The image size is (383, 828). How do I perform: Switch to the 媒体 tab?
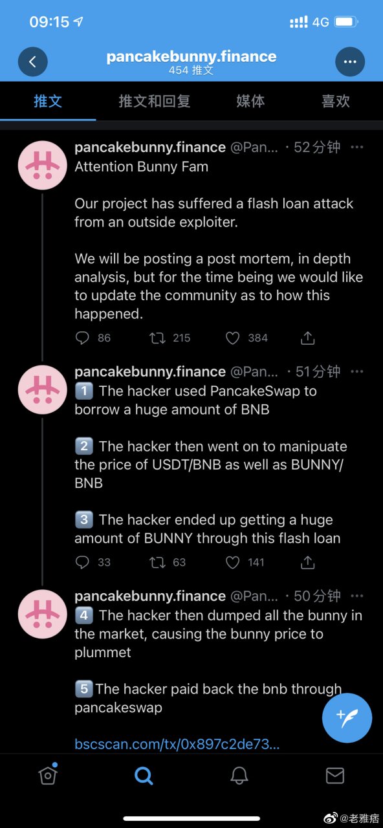click(250, 102)
